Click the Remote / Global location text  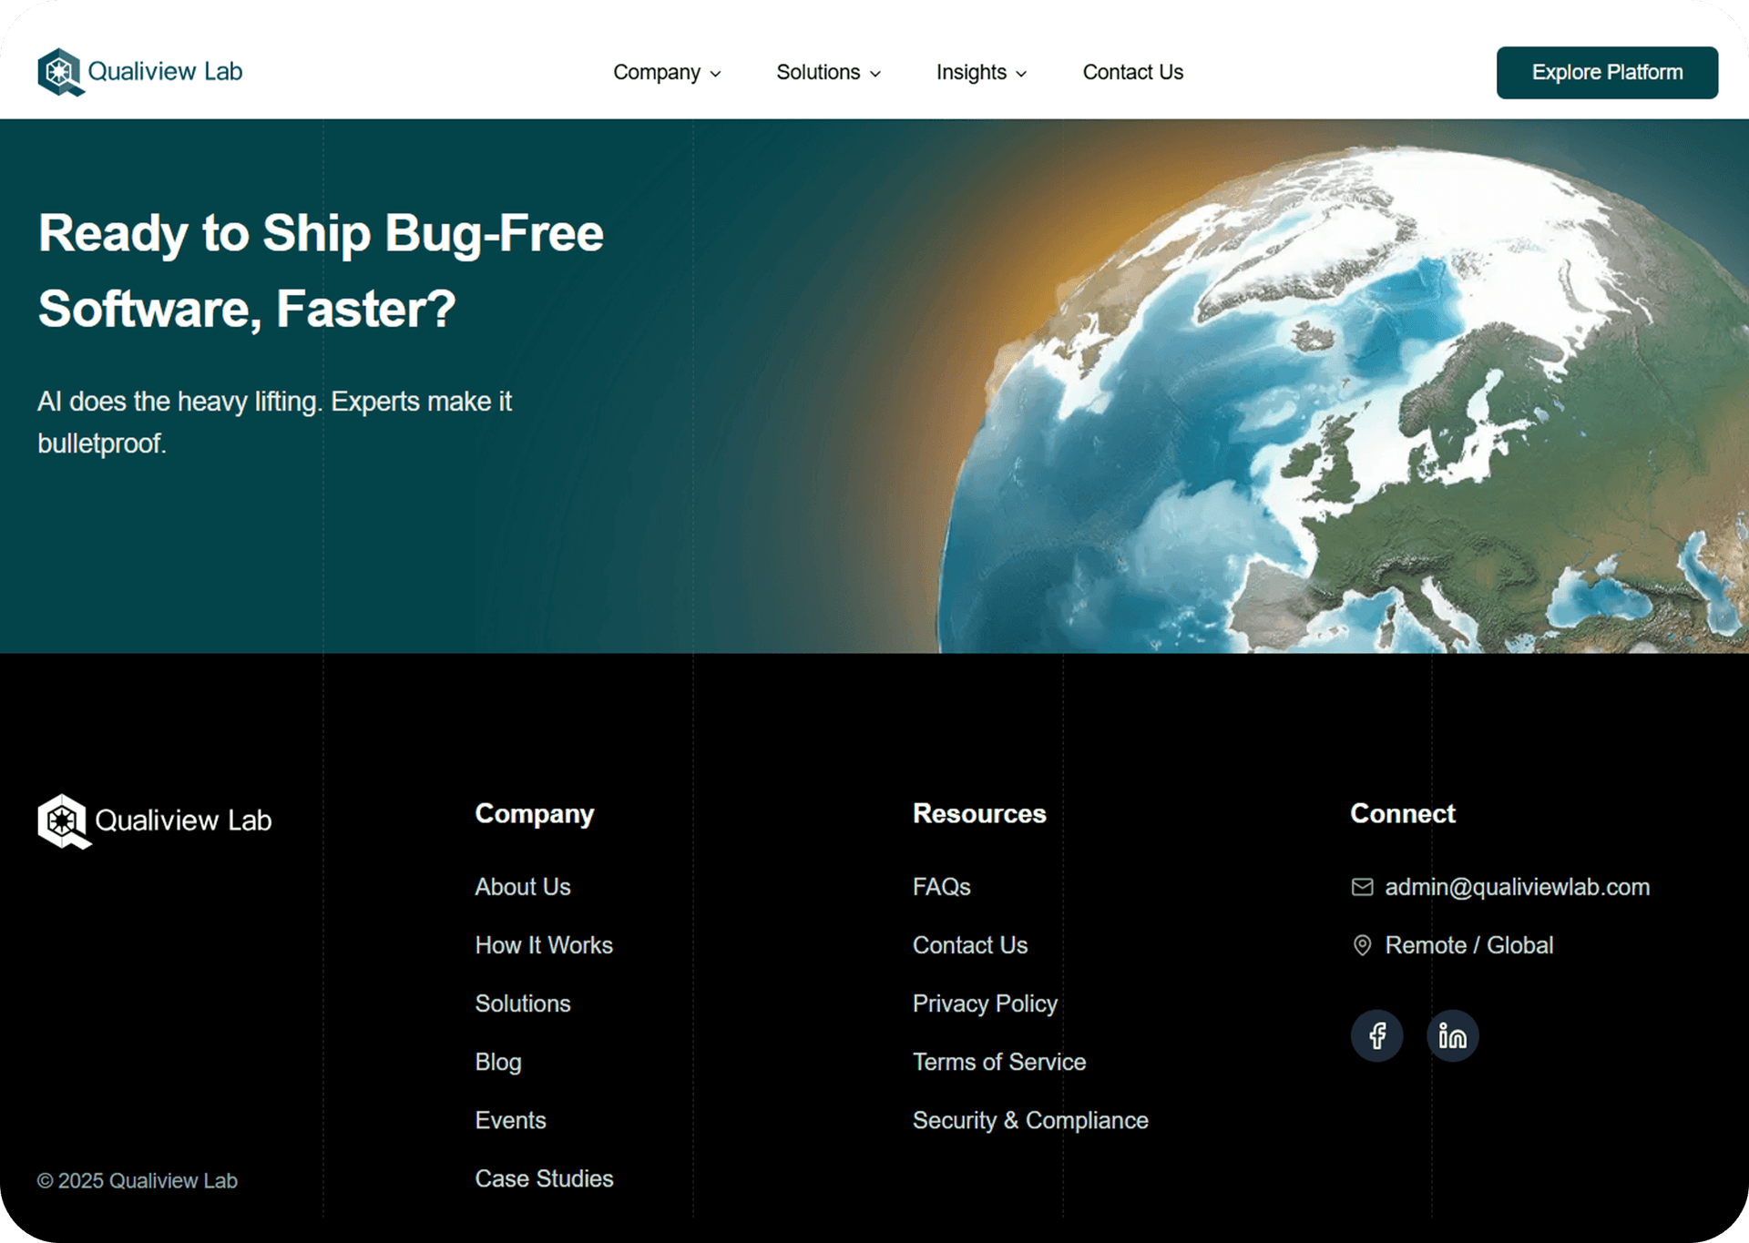(1469, 945)
